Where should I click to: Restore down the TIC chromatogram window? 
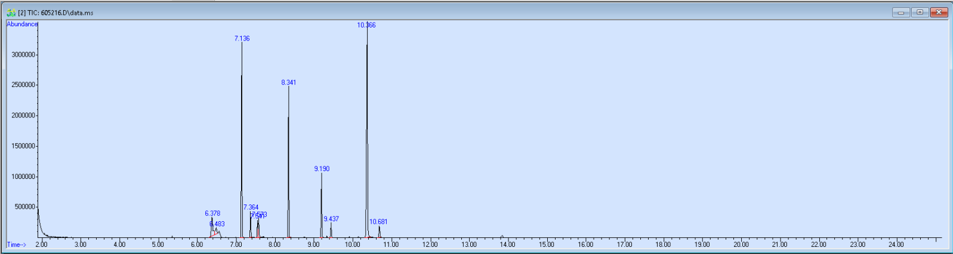tap(920, 12)
